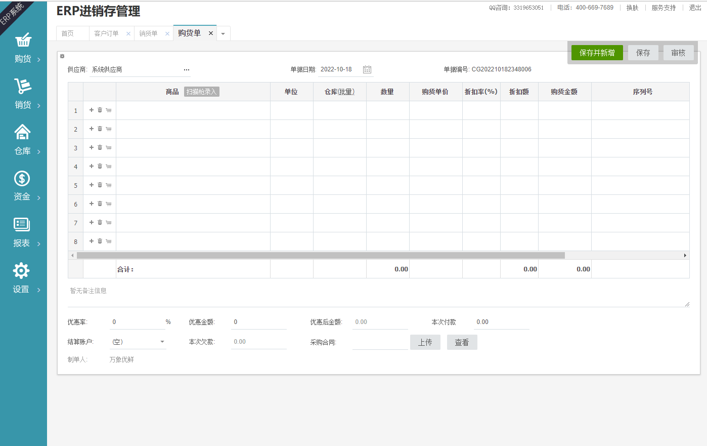Open the 购货 purchase sidebar icon

pyautogui.click(x=23, y=40)
